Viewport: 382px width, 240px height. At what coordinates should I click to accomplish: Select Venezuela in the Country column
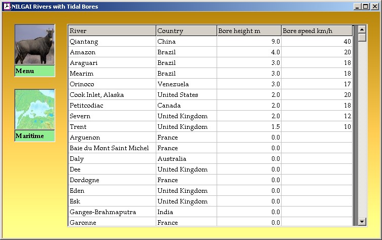[x=186, y=84]
